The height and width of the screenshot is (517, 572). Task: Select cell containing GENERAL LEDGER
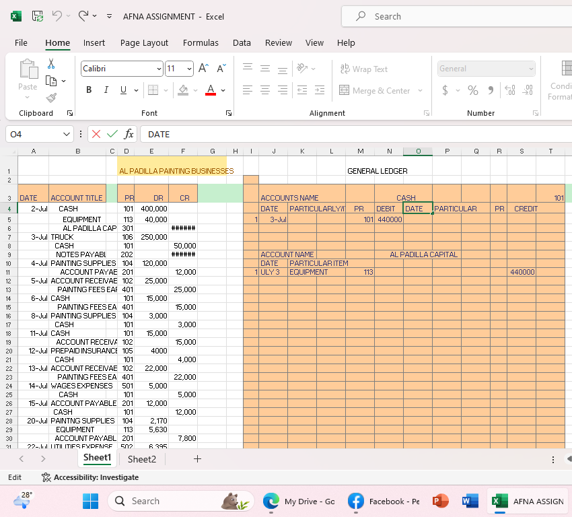pos(378,171)
